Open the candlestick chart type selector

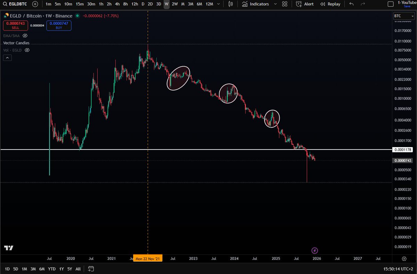(231, 4)
